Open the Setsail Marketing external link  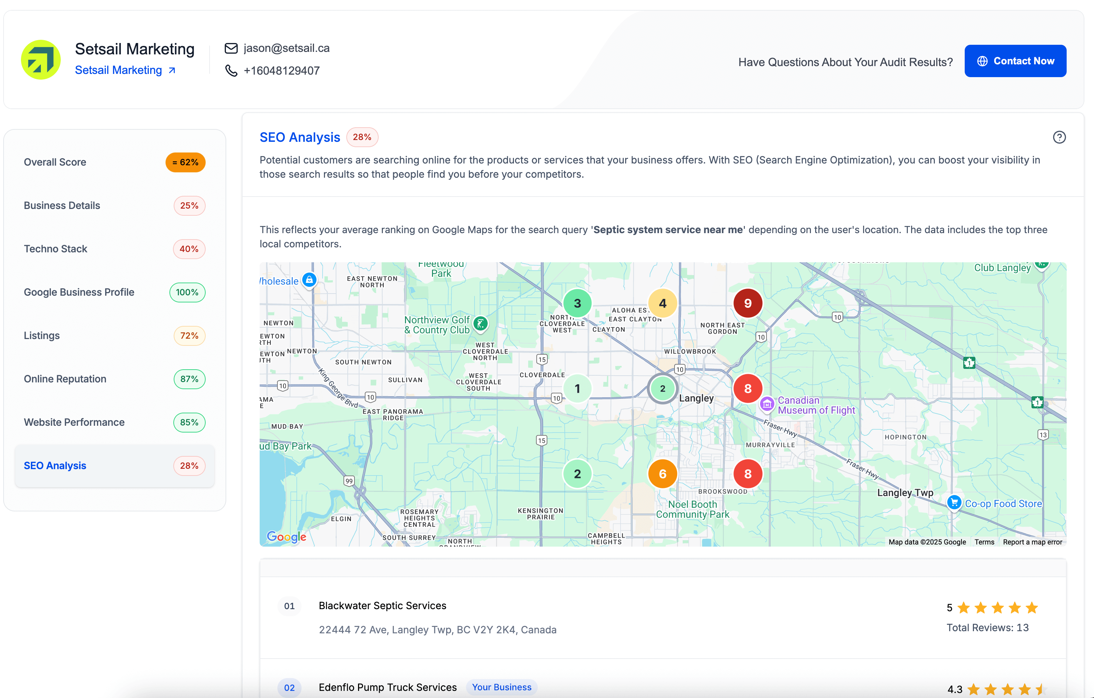coord(125,70)
